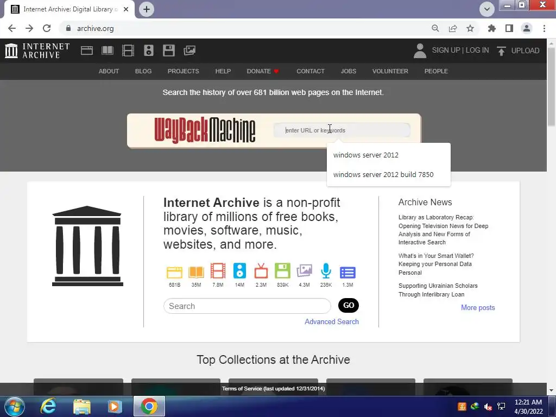
Task: Open the Chrome three-dot menu
Action: click(x=544, y=28)
